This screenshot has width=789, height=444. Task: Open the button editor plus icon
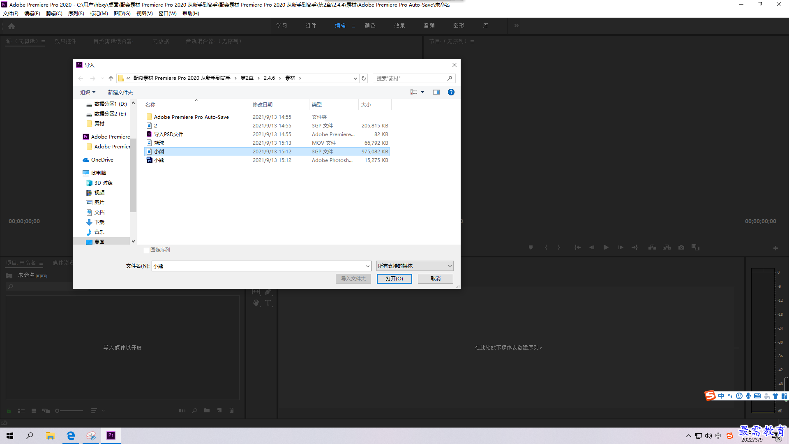click(775, 248)
